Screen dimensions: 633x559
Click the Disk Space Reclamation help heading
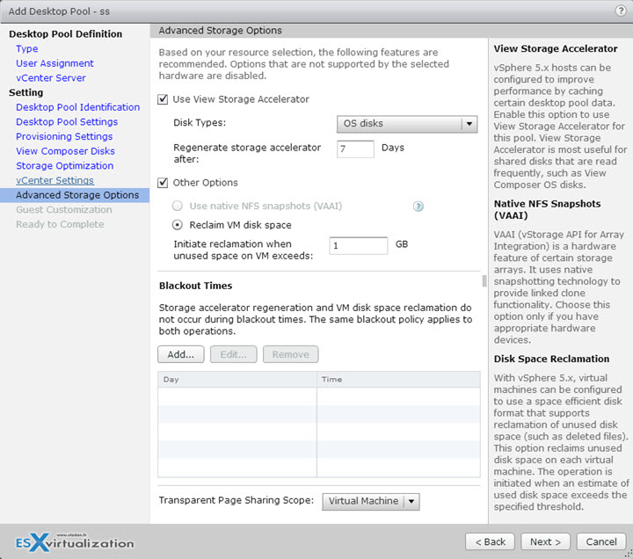point(551,359)
